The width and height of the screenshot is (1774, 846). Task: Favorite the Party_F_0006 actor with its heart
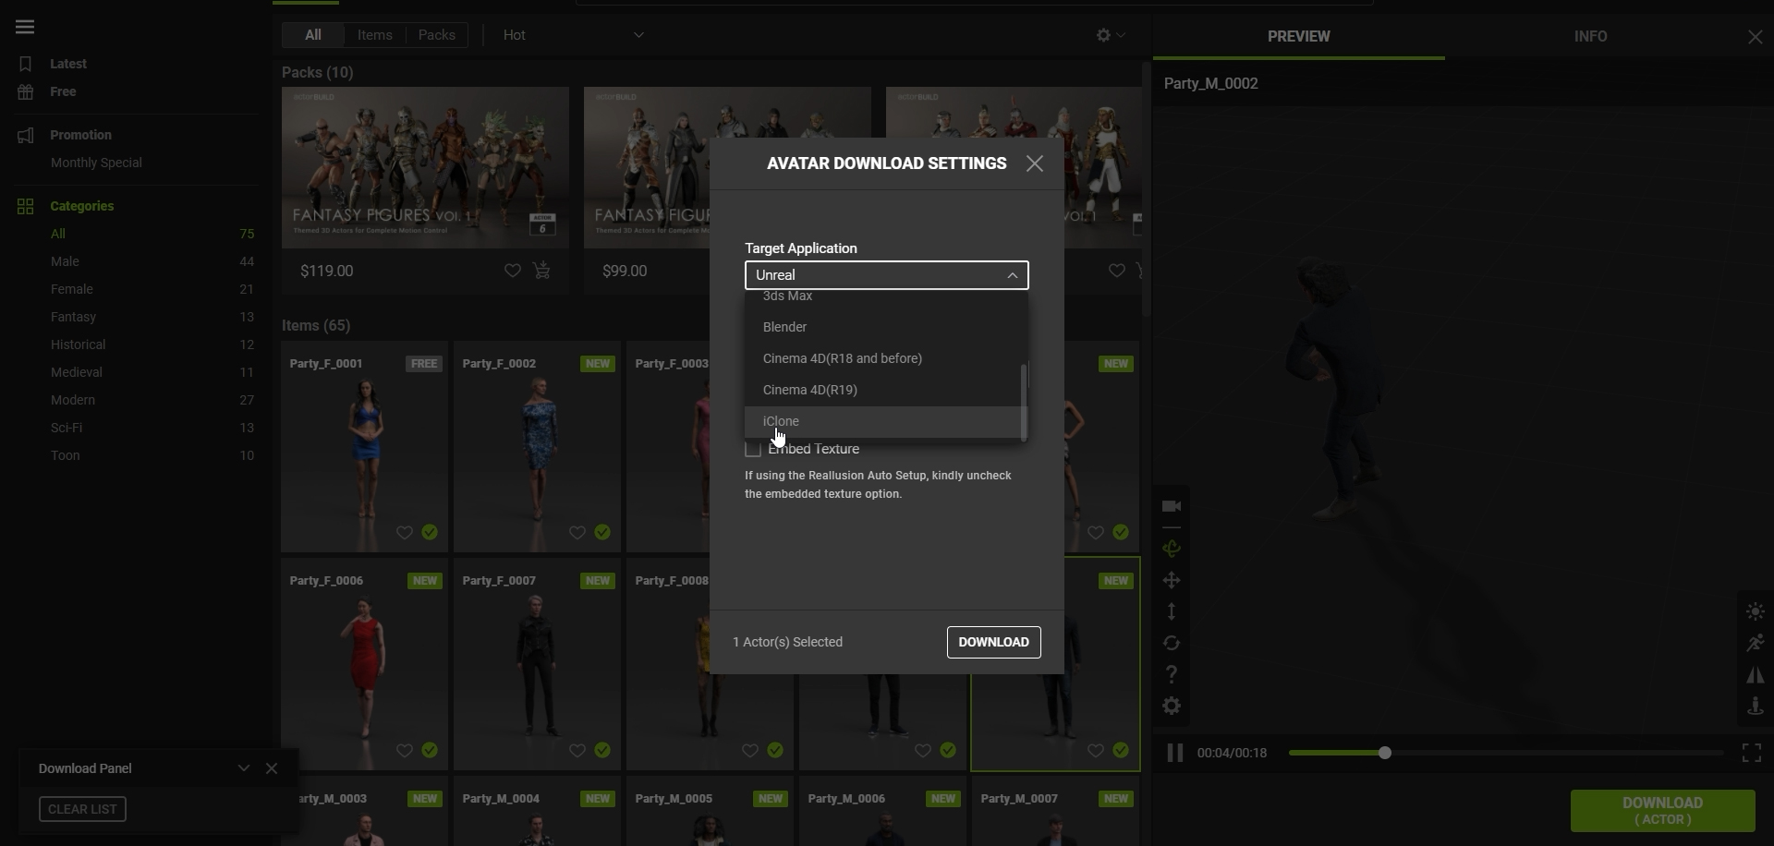(x=404, y=750)
